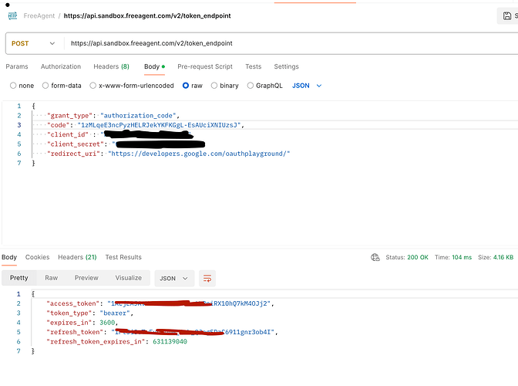Select the x-www-form-urlencoded body option
Screen dimensions: 518x386
[92, 86]
